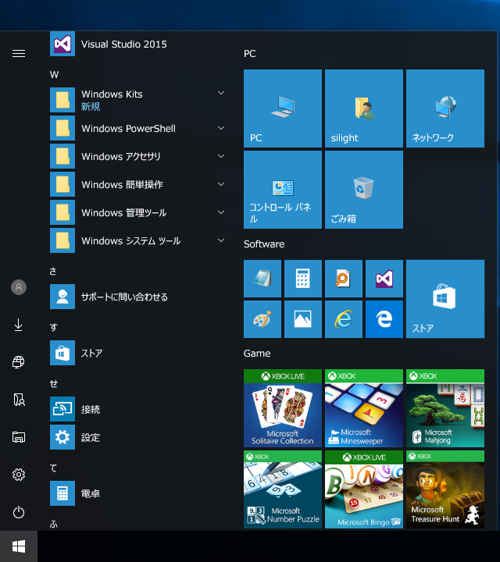Open the personal folder sidebar icon
This screenshot has width=500, height=562.
point(19,400)
